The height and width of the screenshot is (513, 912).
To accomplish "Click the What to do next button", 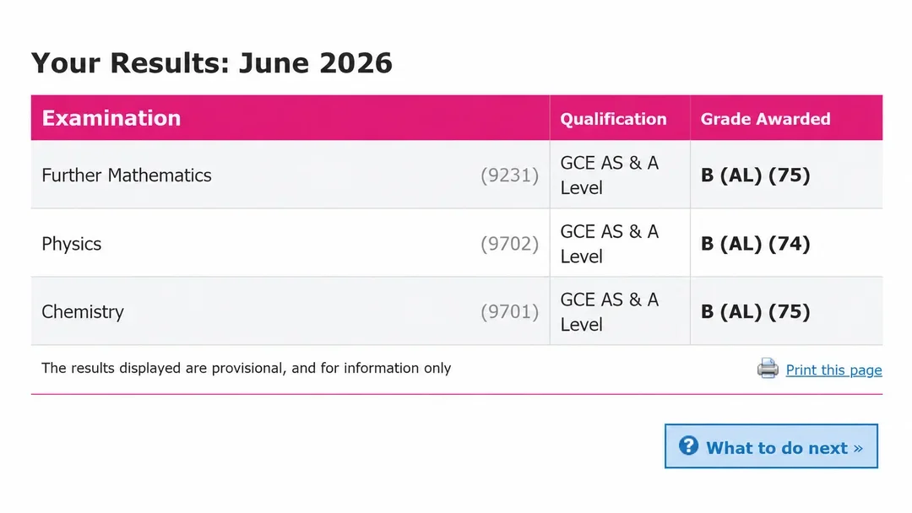I will coord(771,446).
